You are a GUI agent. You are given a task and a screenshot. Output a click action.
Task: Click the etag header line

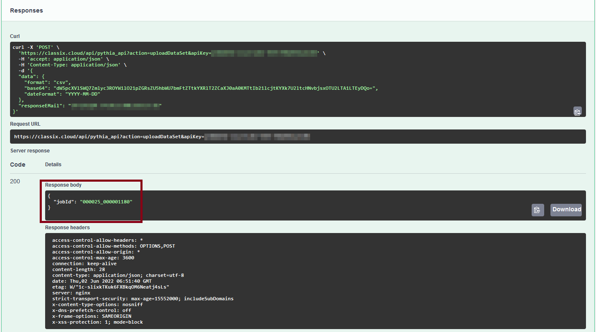tap(110, 287)
